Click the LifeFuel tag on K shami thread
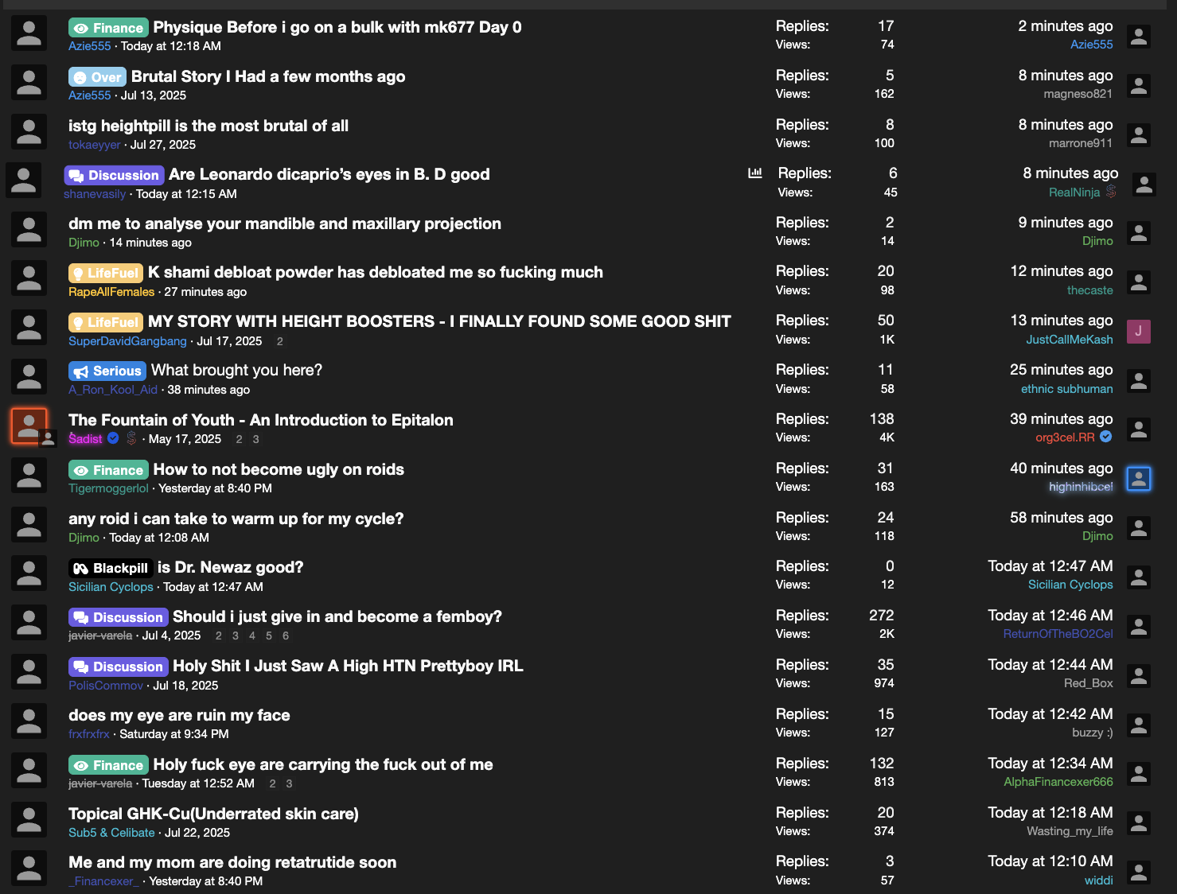 [105, 273]
